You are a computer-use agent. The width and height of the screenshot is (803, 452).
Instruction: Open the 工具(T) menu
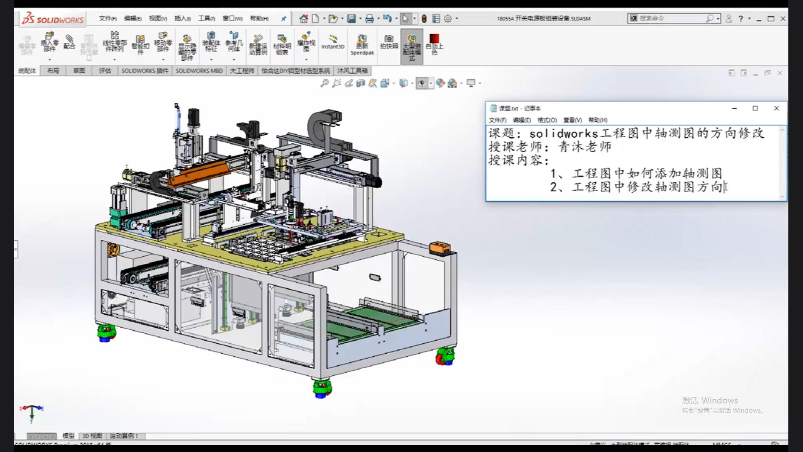point(207,18)
